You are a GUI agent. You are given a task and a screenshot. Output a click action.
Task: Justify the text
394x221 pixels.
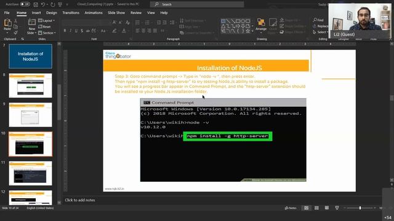point(155,31)
